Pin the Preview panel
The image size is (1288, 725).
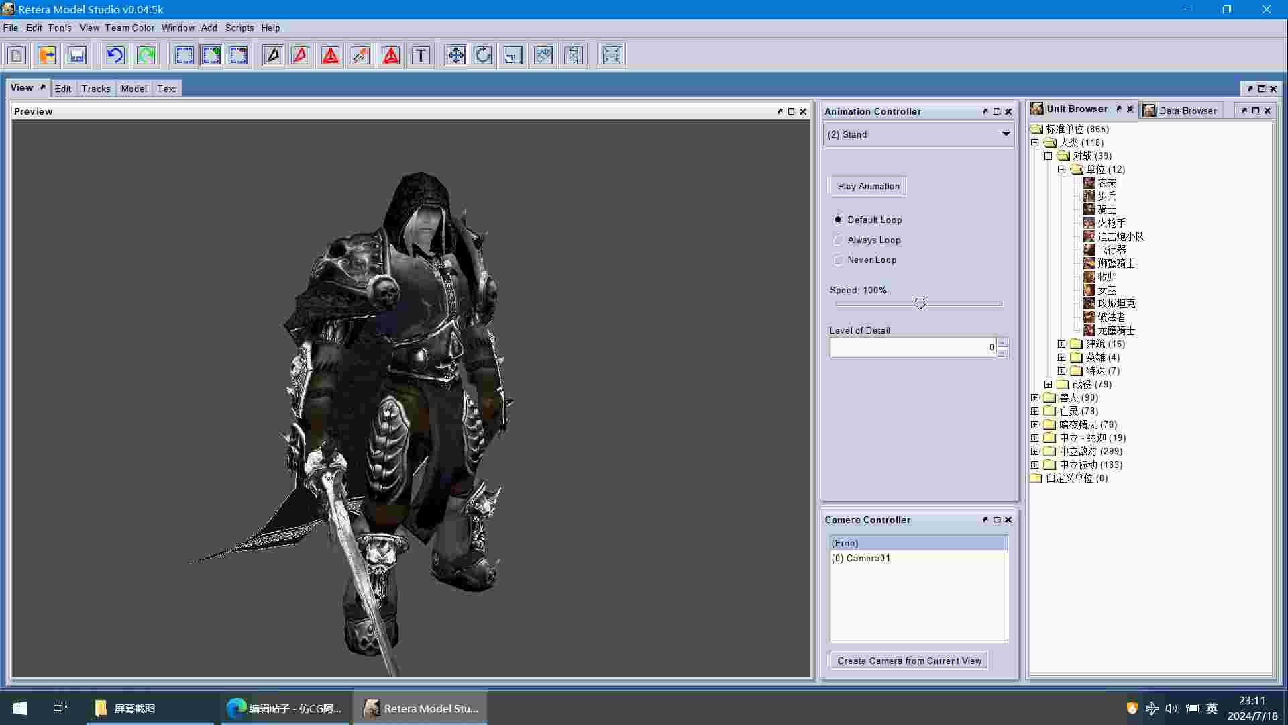[780, 111]
